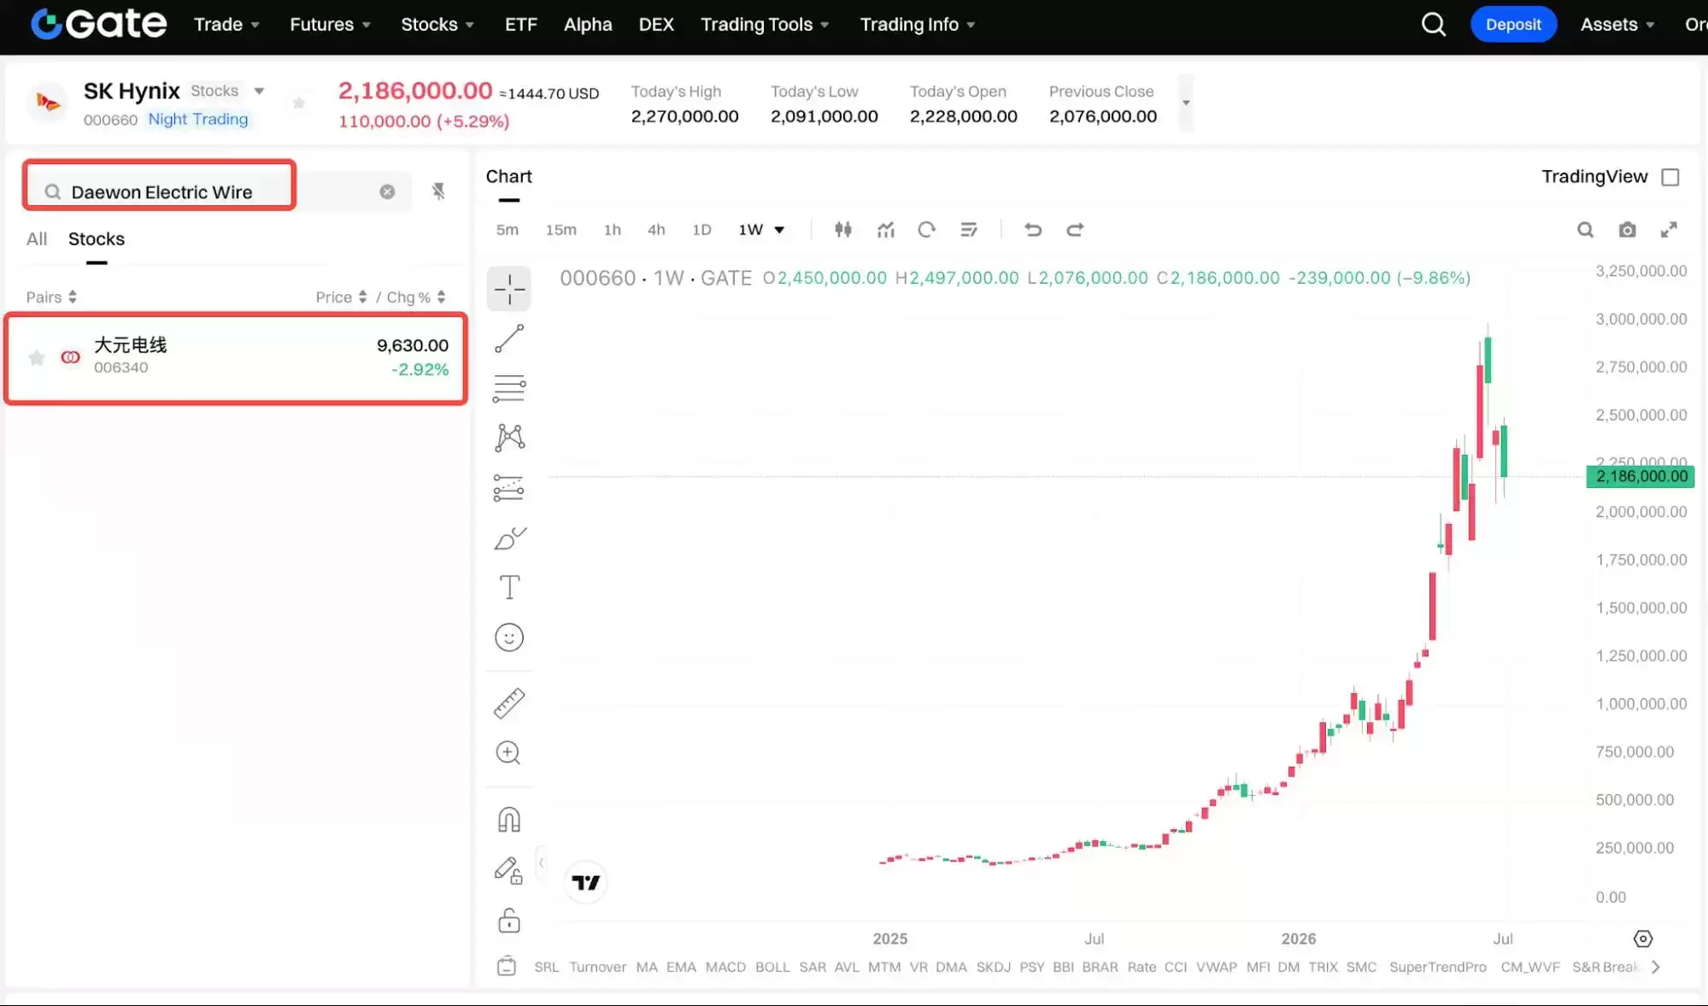Expand the Trade menu
Screen dimensions: 1708x1006
(226, 25)
